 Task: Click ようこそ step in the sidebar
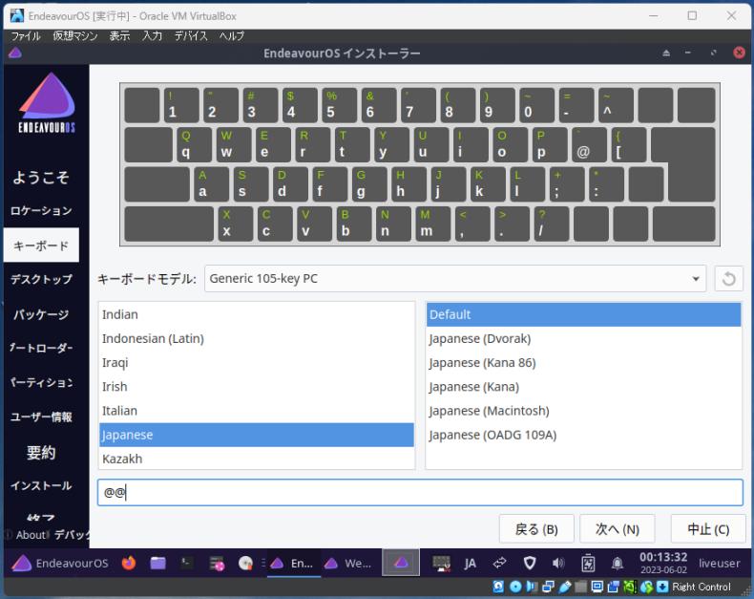point(41,177)
